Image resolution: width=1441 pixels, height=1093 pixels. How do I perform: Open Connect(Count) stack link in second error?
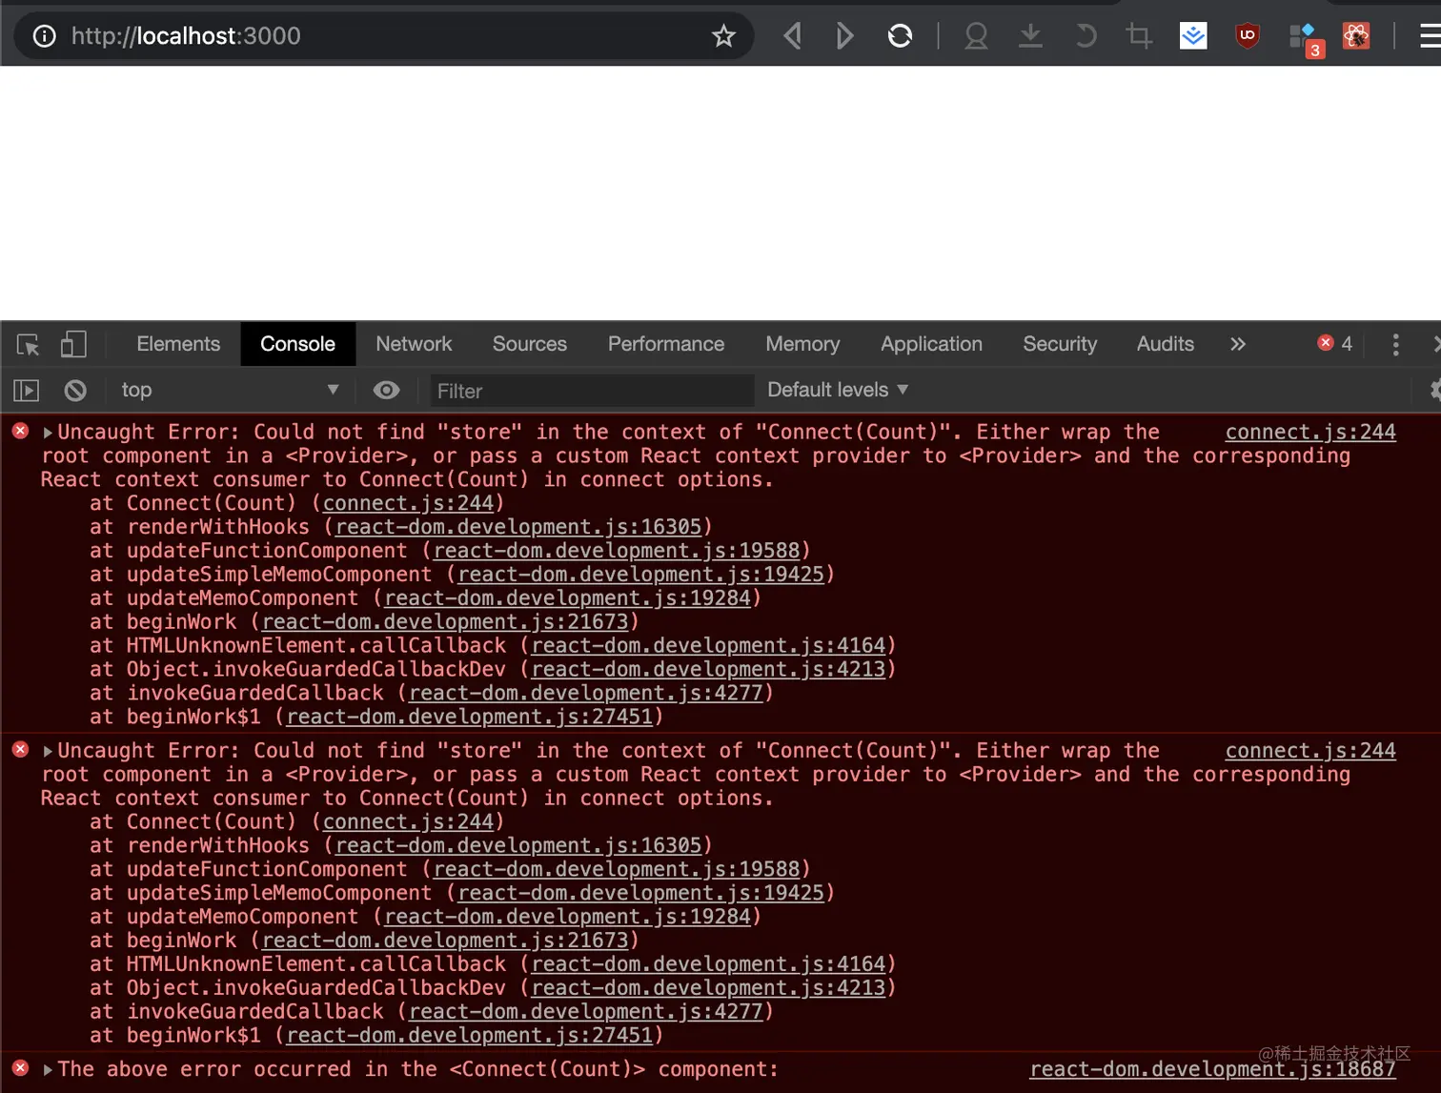[x=408, y=821]
